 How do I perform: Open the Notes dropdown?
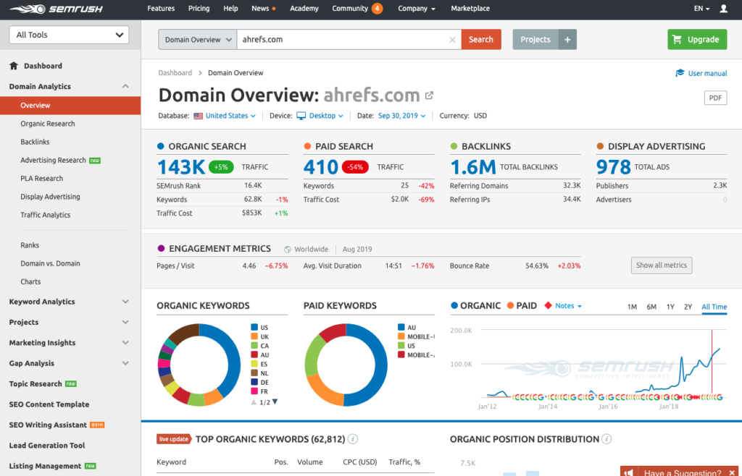click(x=568, y=305)
